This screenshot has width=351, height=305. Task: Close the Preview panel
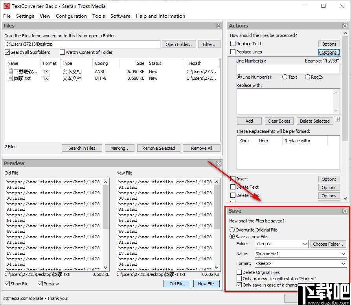219,164
